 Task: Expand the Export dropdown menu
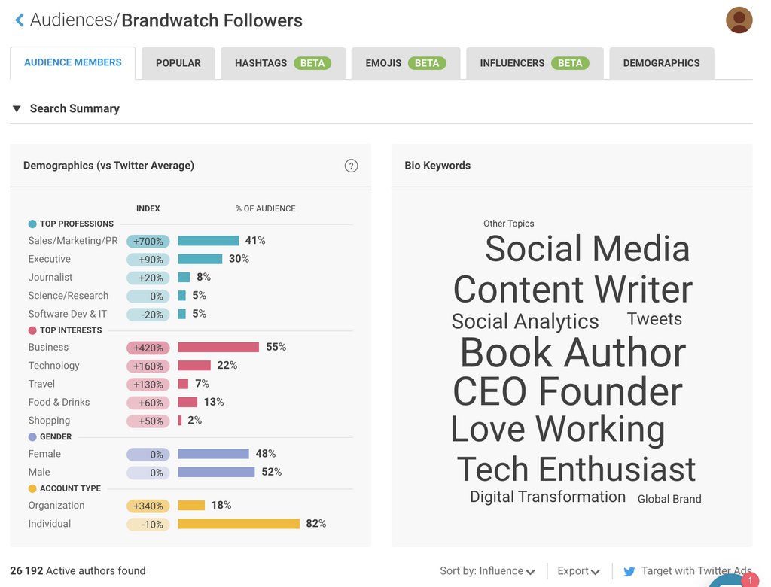click(578, 571)
